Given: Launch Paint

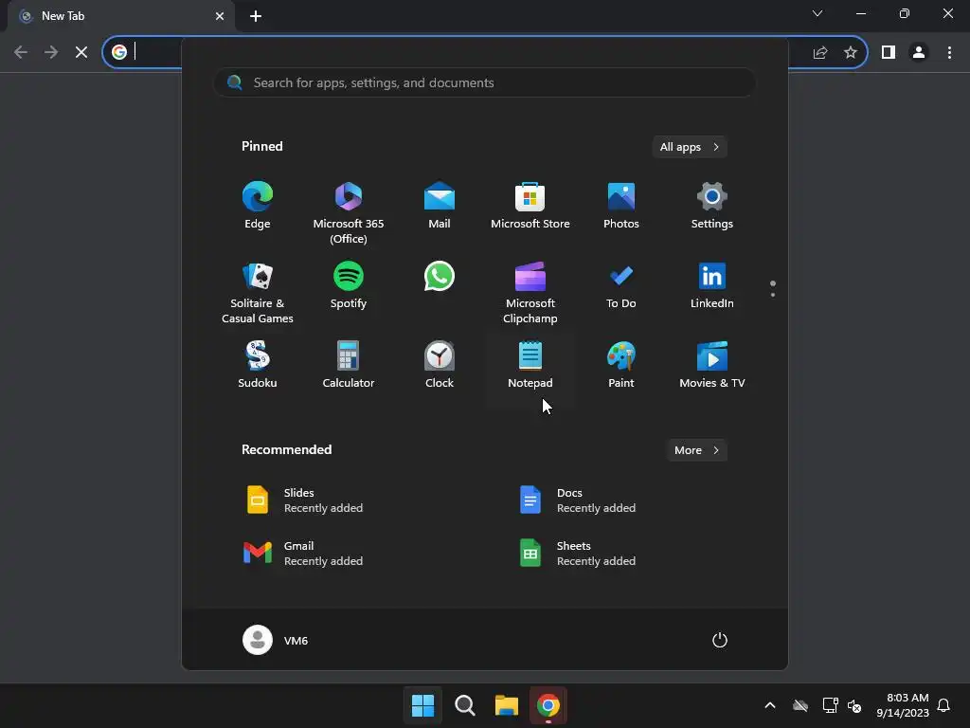Looking at the screenshot, I should tap(621, 365).
